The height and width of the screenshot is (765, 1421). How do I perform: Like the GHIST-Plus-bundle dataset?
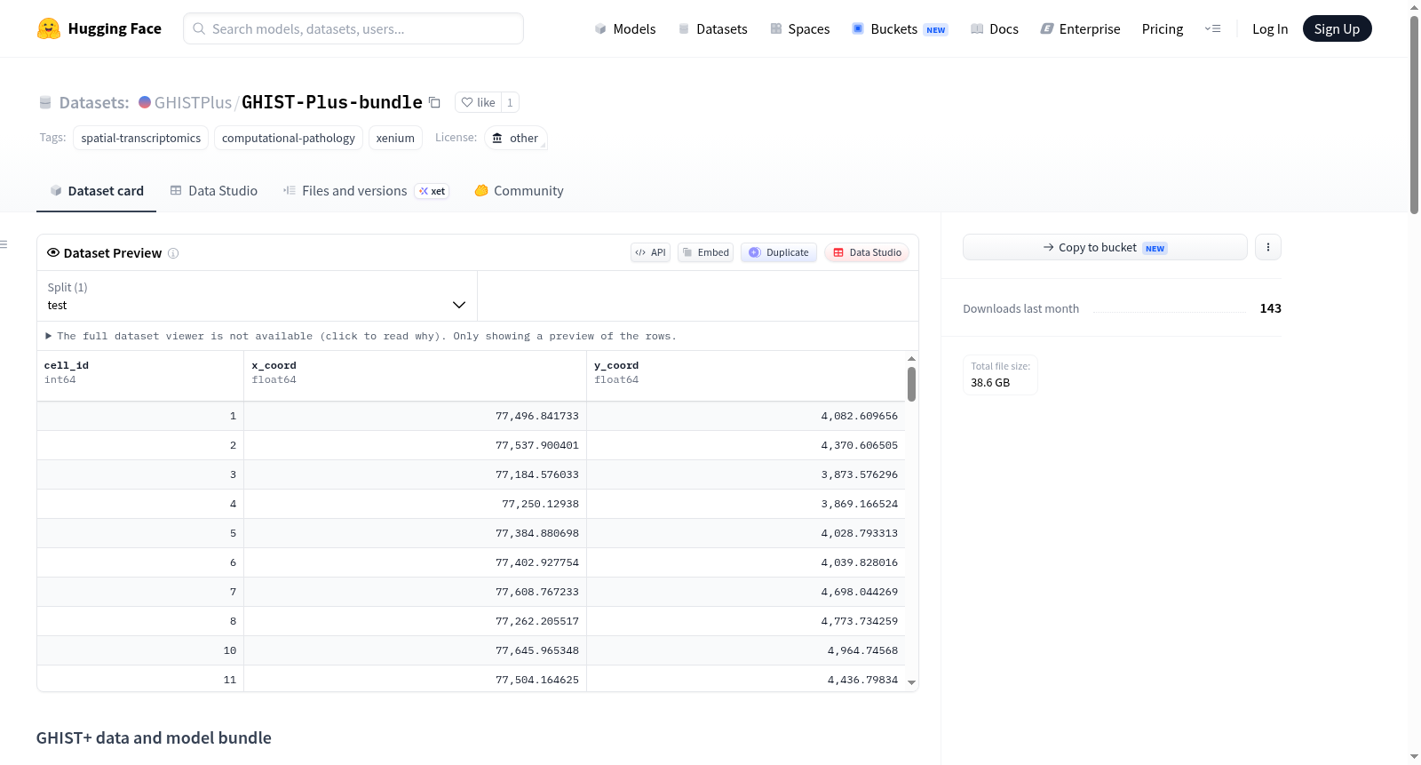[478, 102]
